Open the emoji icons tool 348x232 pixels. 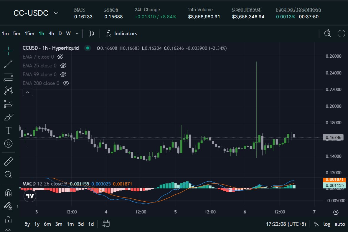click(9, 143)
